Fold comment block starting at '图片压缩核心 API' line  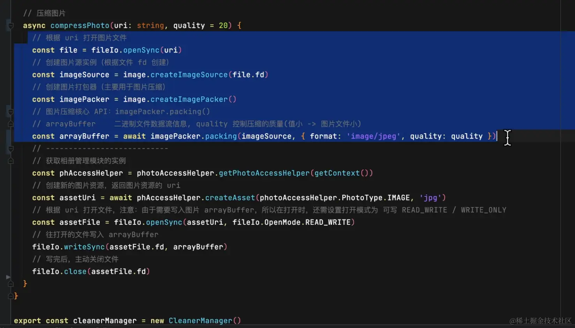(11, 112)
